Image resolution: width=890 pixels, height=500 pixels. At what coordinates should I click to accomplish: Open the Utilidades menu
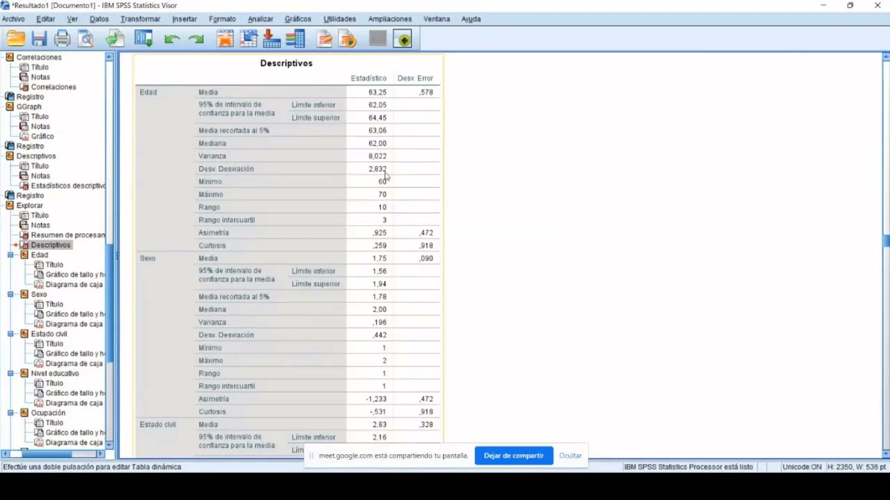pos(339,19)
